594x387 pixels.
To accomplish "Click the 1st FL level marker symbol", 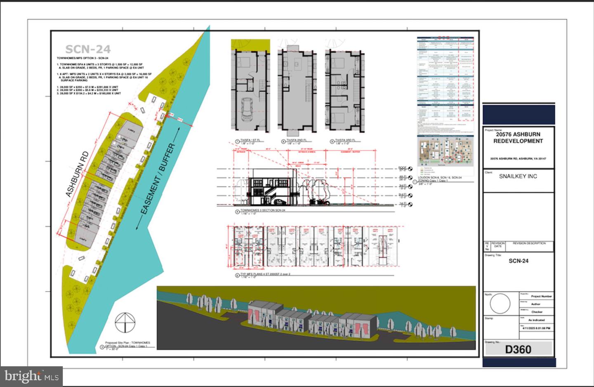I will pyautogui.click(x=410, y=204).
